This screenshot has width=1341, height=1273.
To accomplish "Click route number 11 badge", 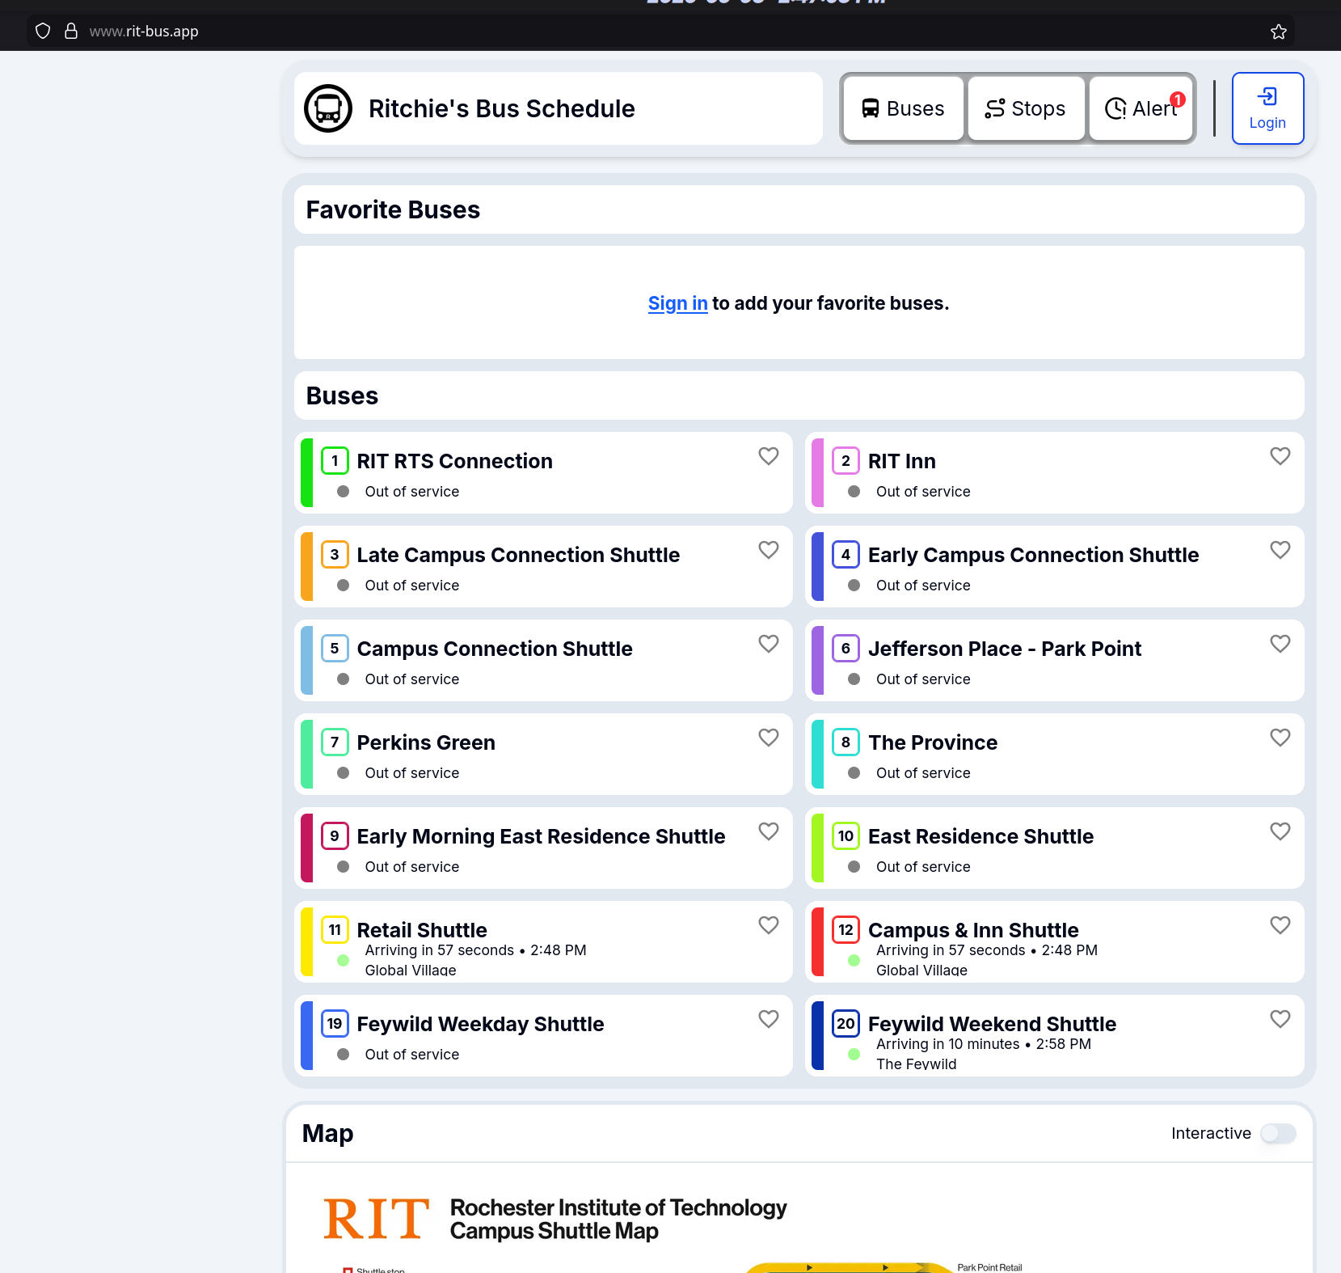I will pos(335,930).
